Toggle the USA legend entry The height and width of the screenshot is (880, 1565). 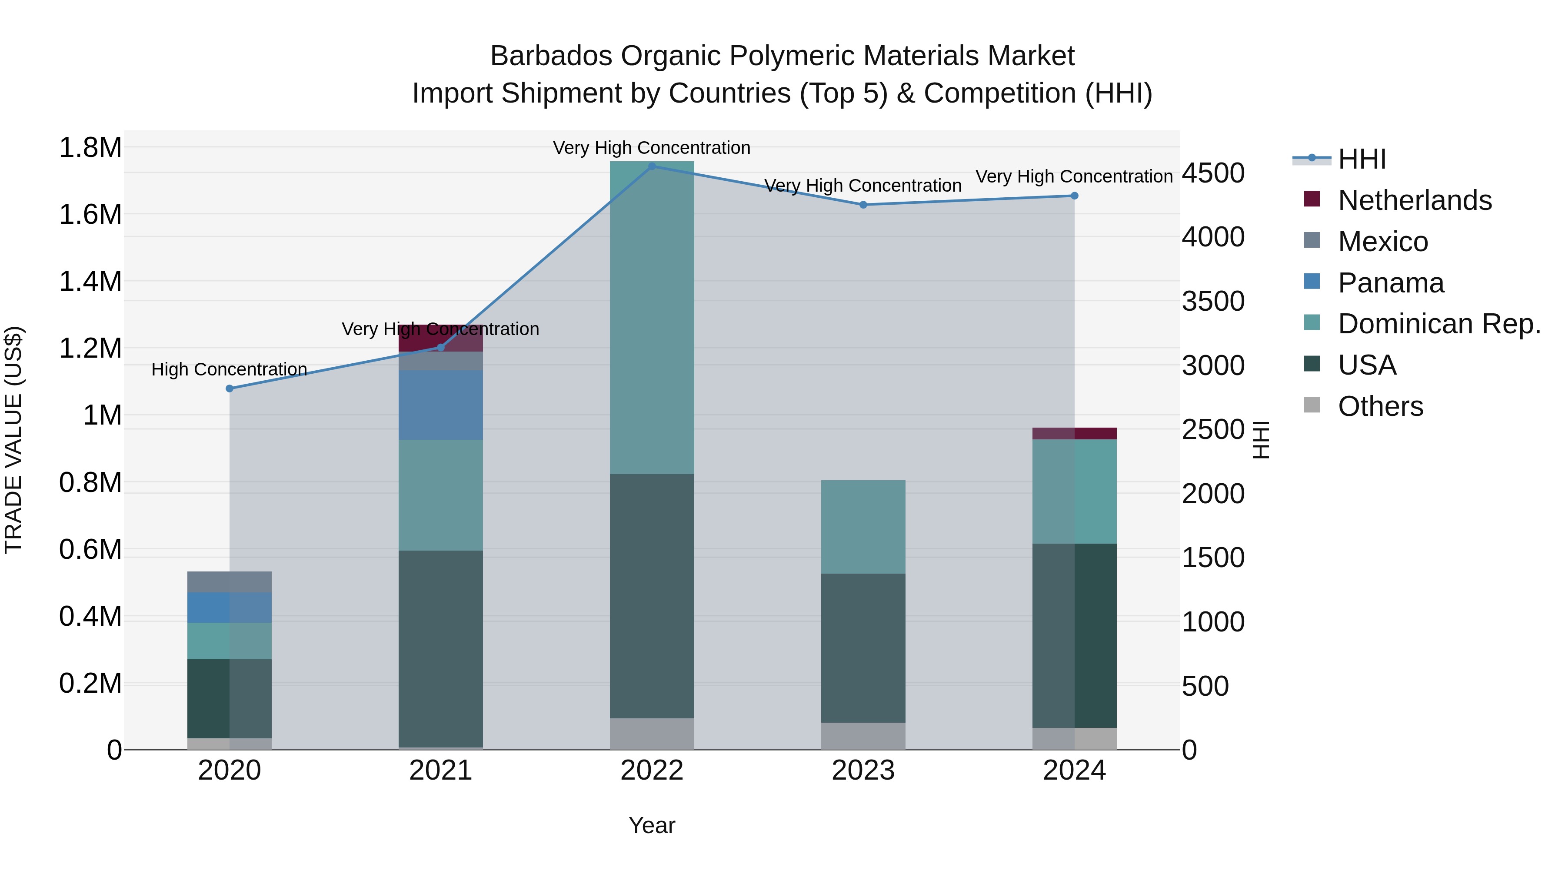click(x=1350, y=365)
